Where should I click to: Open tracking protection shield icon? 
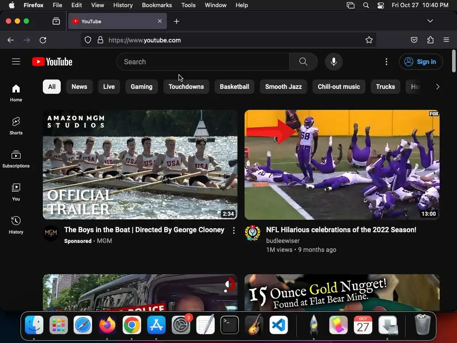(x=88, y=40)
